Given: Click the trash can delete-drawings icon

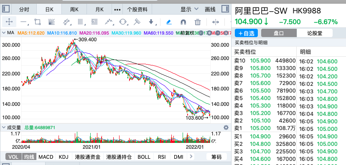Looking at the screenshot, I should pyautogui.click(x=198, y=22).
